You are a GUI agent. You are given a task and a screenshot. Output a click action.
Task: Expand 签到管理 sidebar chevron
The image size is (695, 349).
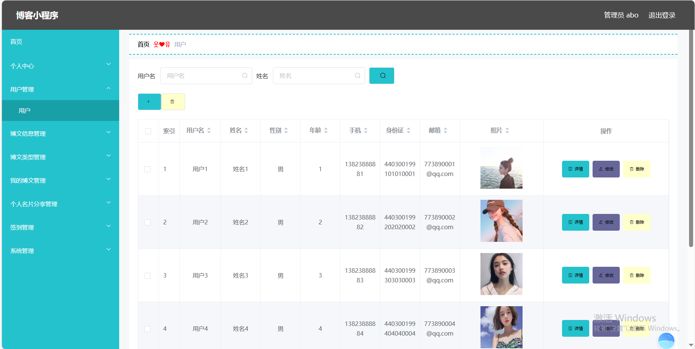pos(109,226)
